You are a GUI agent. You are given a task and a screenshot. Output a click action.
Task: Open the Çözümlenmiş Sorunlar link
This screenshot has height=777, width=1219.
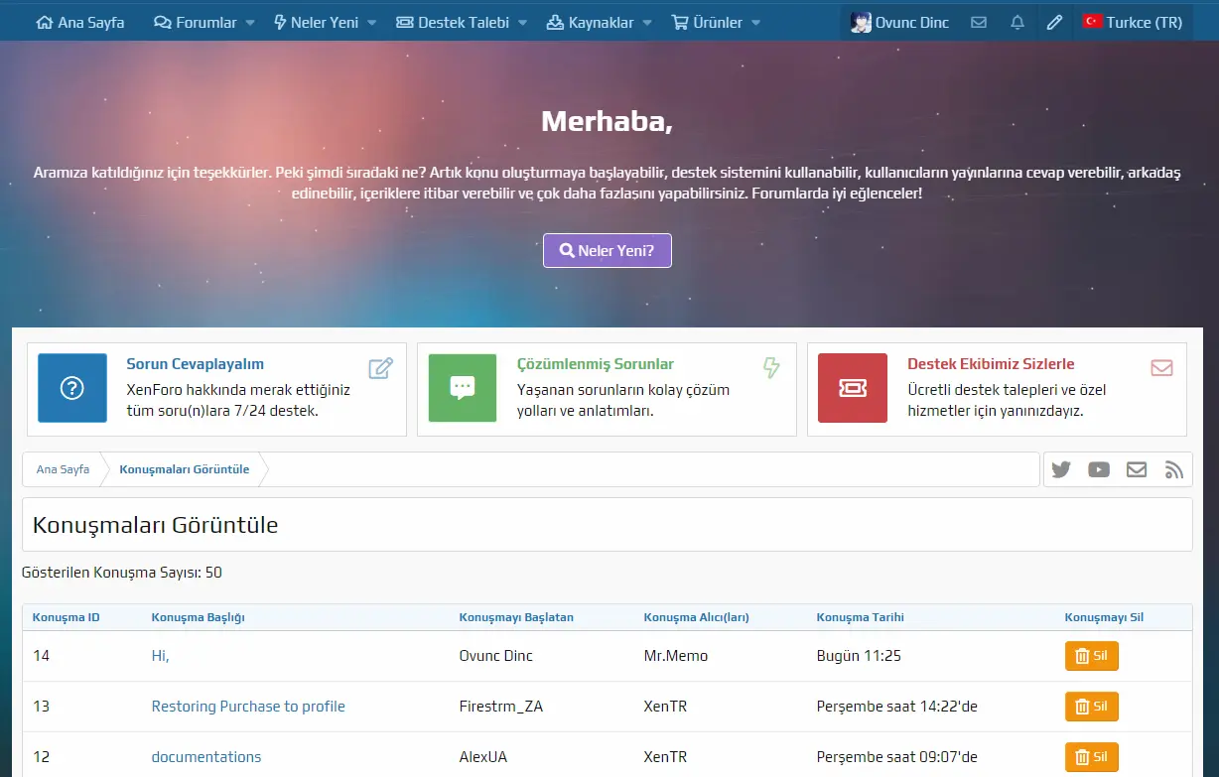coord(596,364)
